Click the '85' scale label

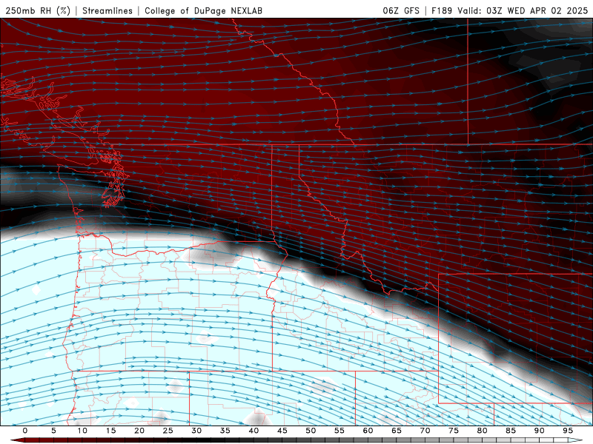[x=511, y=431]
